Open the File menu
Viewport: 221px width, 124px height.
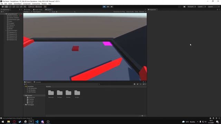click(2, 4)
